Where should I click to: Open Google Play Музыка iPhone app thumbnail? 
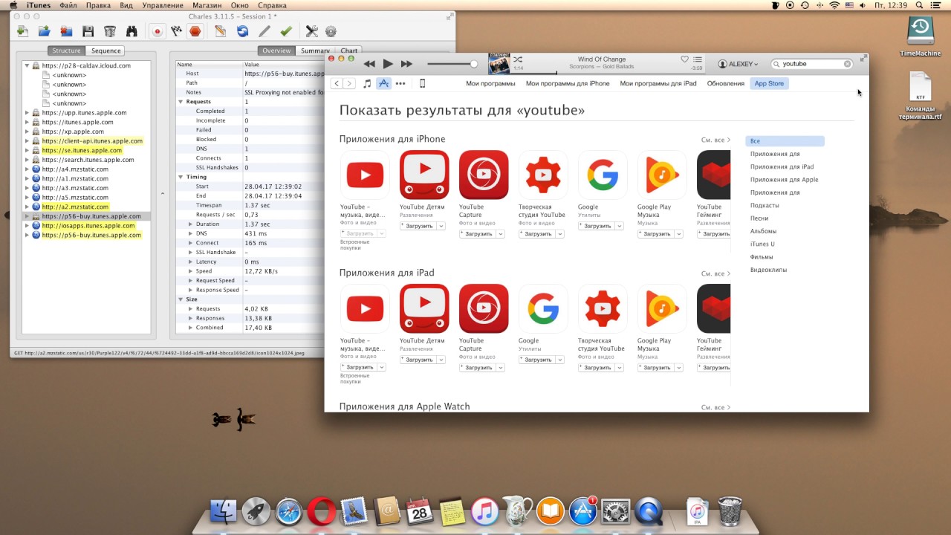pyautogui.click(x=662, y=175)
